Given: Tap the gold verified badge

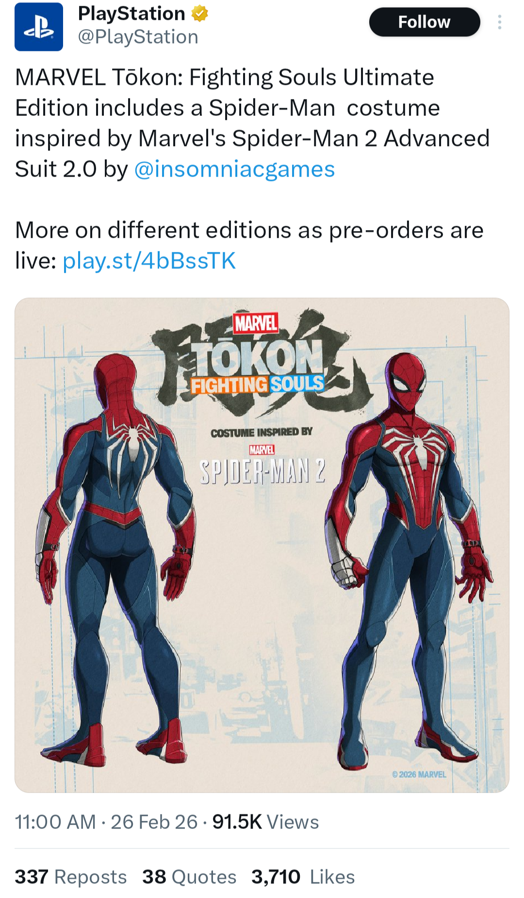Looking at the screenshot, I should [x=199, y=14].
